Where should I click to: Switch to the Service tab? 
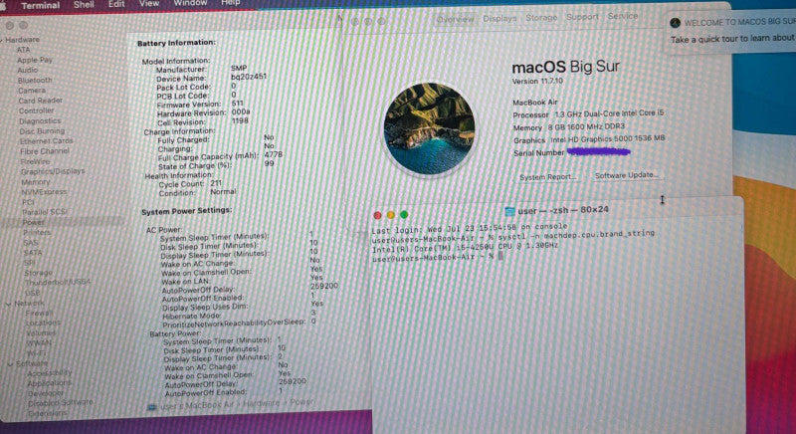pos(623,16)
